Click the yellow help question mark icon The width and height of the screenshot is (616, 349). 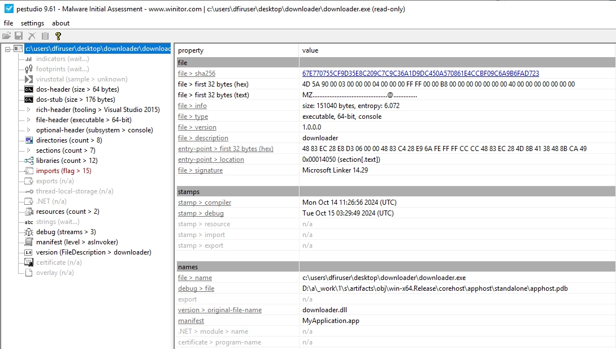58,36
